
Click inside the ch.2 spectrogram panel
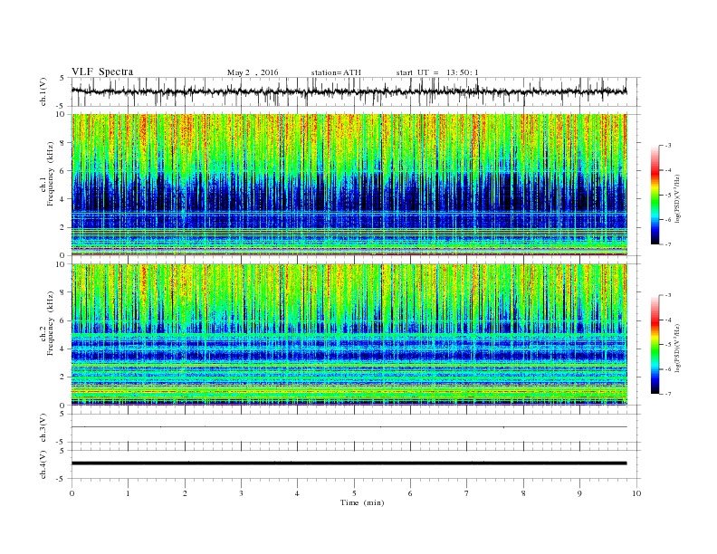click(x=349, y=334)
